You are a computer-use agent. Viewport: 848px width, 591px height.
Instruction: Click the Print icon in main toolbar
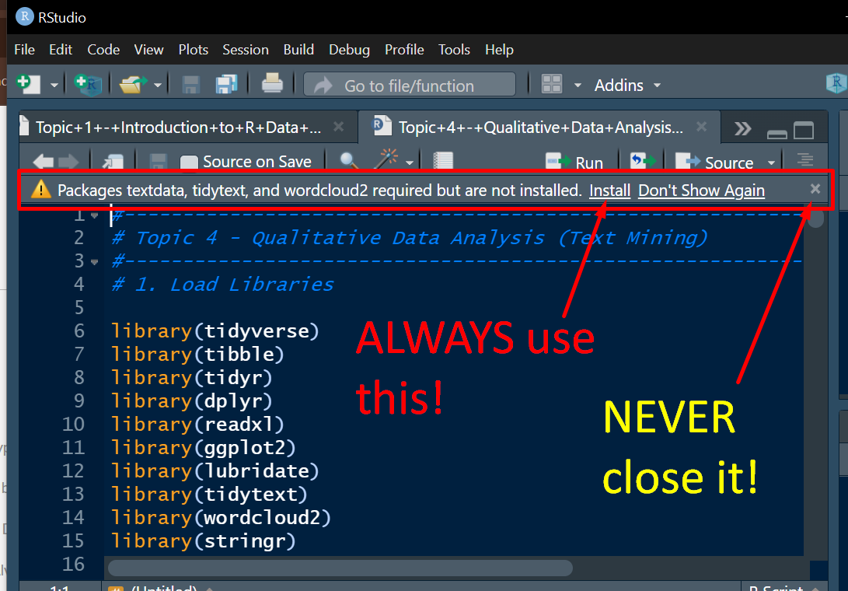[x=272, y=84]
